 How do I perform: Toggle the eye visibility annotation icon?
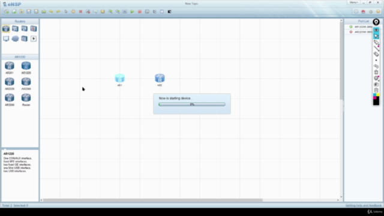tap(376, 30)
